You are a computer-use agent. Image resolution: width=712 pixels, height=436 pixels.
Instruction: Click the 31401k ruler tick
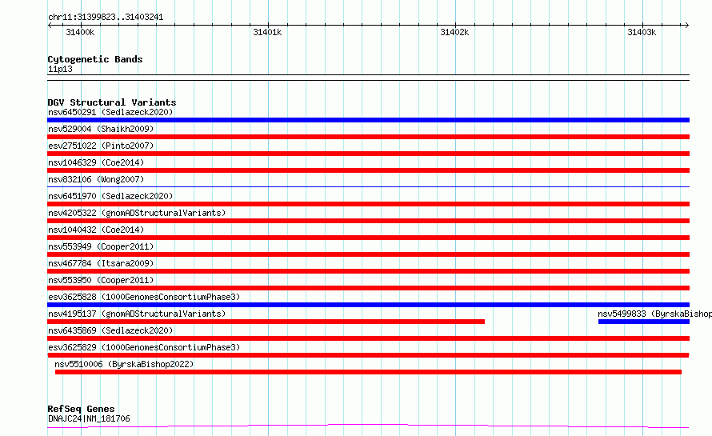(267, 32)
